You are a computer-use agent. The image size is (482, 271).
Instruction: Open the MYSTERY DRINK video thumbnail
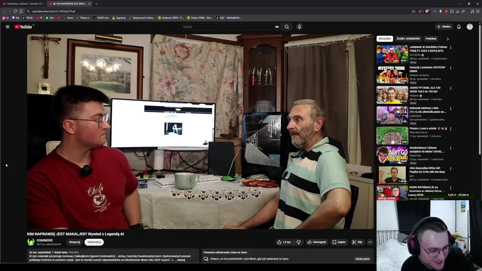click(x=392, y=75)
